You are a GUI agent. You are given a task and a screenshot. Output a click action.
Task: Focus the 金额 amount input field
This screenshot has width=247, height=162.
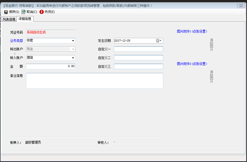point(51,66)
